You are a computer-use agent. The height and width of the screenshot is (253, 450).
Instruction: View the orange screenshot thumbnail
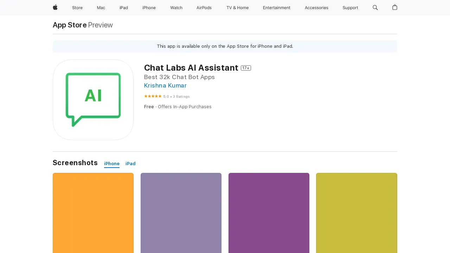tap(93, 213)
